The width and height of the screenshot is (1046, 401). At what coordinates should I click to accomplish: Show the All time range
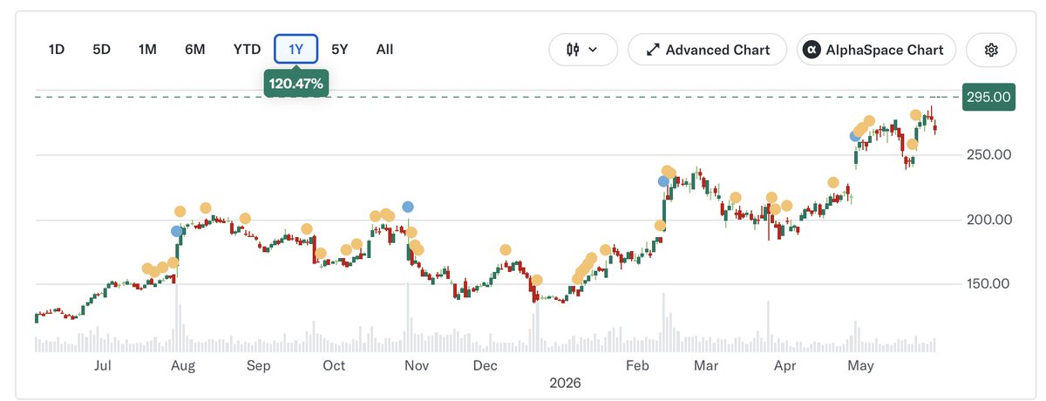384,50
